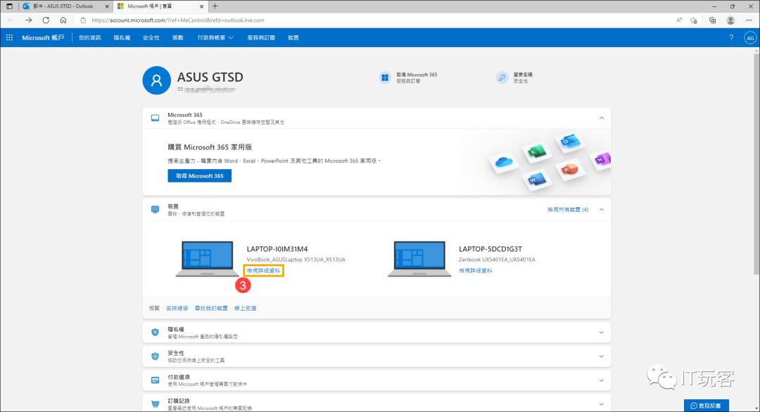
Task: Click the 付款選項 card icon
Action: [154, 380]
